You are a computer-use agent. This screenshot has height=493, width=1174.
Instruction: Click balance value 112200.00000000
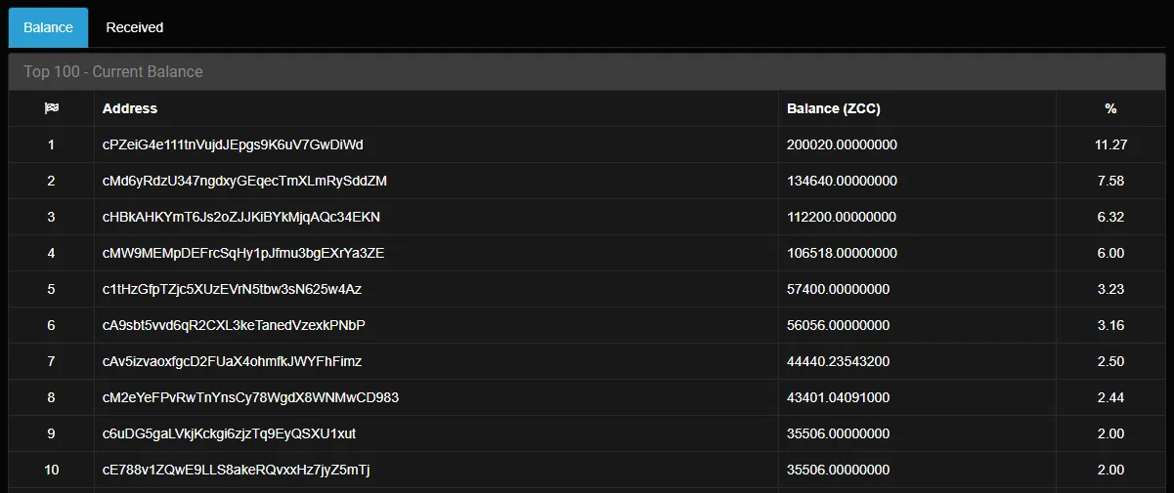(843, 217)
